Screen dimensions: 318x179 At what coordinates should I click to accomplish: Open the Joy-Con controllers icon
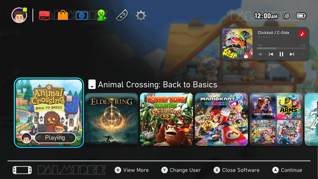click(122, 15)
